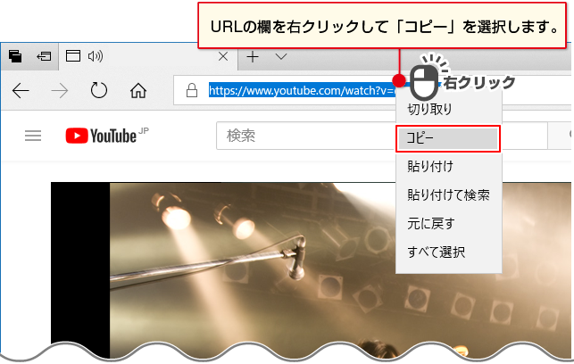The height and width of the screenshot is (364, 574).
Task: Click the forward navigation arrow
Action: tap(60, 90)
